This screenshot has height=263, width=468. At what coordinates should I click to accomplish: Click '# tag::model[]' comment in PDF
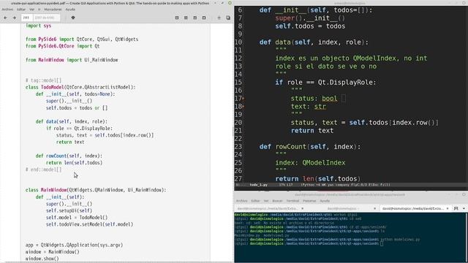(44, 80)
